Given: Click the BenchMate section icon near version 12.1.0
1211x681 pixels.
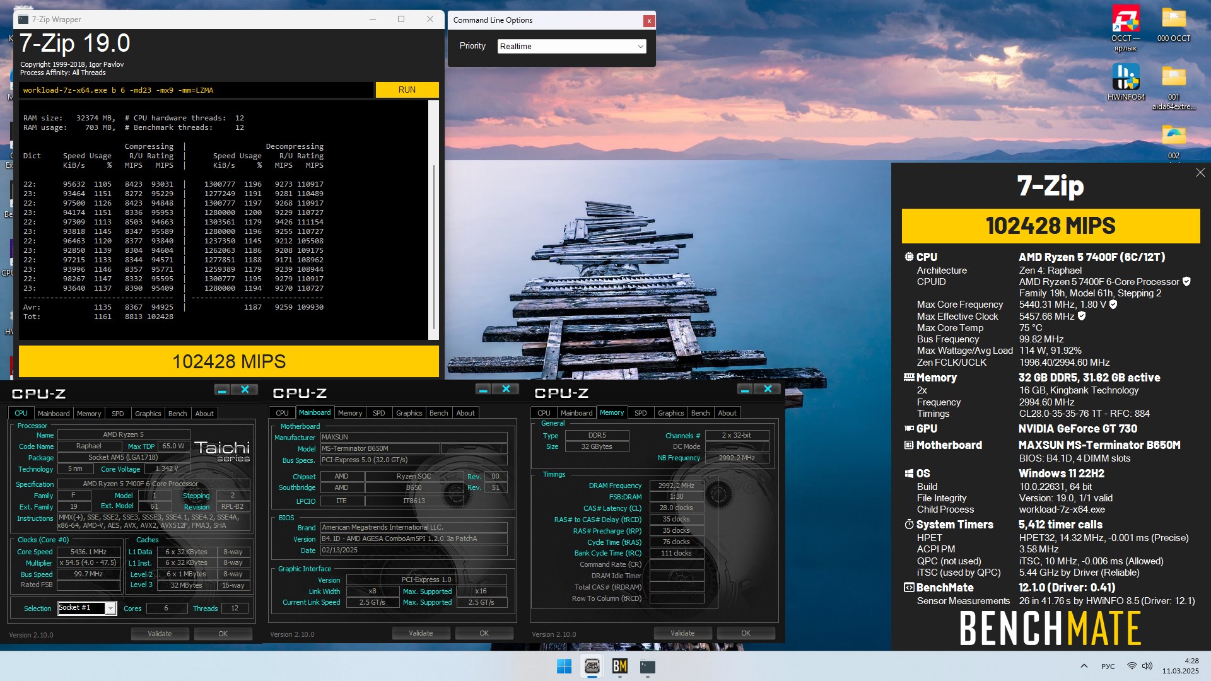Looking at the screenshot, I should 909,588.
